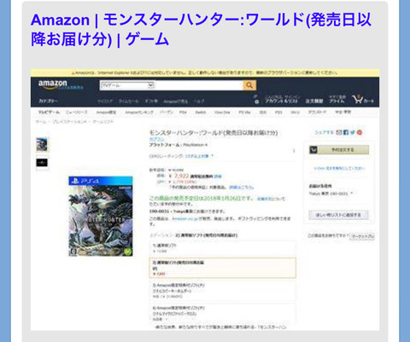Select edition option 1 通常版ソフト

(x=222, y=248)
